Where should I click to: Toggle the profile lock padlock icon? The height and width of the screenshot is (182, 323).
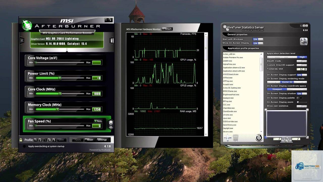21,140
